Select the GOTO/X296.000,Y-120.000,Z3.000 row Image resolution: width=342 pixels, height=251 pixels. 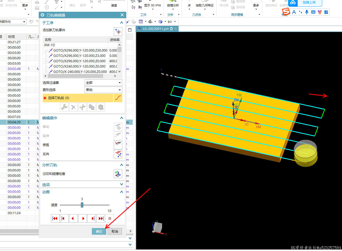[80, 56]
